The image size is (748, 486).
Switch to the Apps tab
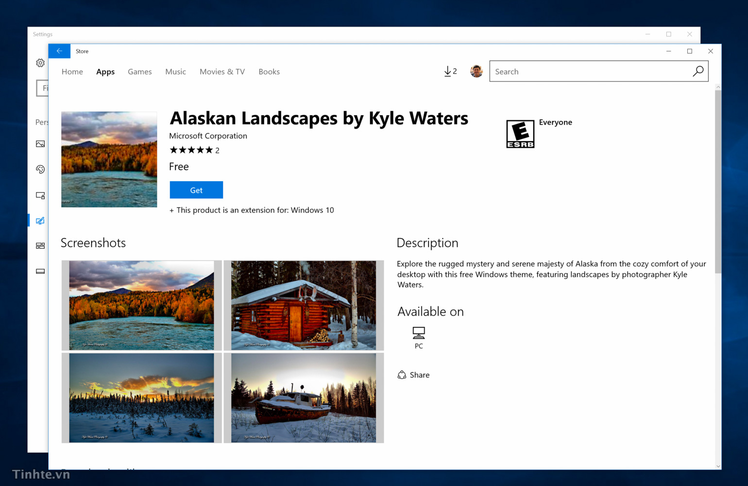click(105, 71)
